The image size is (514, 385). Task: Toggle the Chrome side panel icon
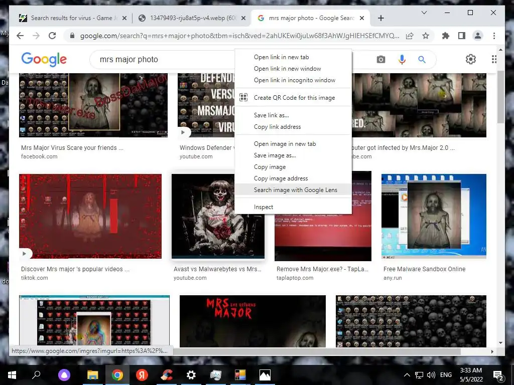[462, 36]
